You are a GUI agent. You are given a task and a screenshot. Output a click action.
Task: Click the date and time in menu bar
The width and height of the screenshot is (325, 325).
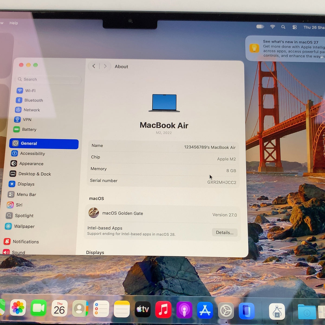[x=314, y=27]
